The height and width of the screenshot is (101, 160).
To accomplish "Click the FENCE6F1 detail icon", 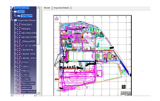I will pyautogui.click(x=19, y=24).
